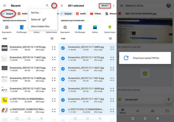Open Drive navigation hamburger menu
Screen dimensions: 174x122
[122, 6]
